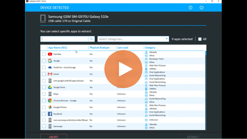Click the Google Drive app icon

[50, 87]
